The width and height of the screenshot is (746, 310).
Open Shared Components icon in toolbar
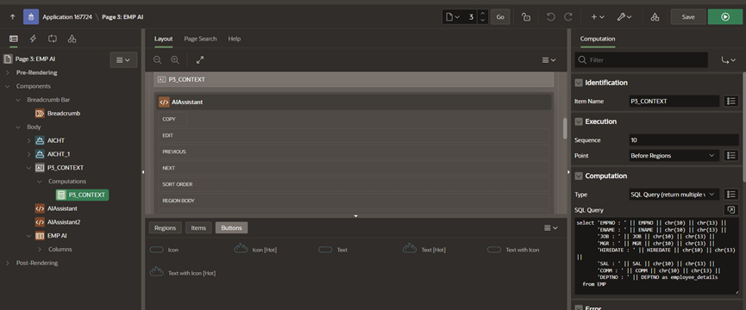[x=655, y=16]
